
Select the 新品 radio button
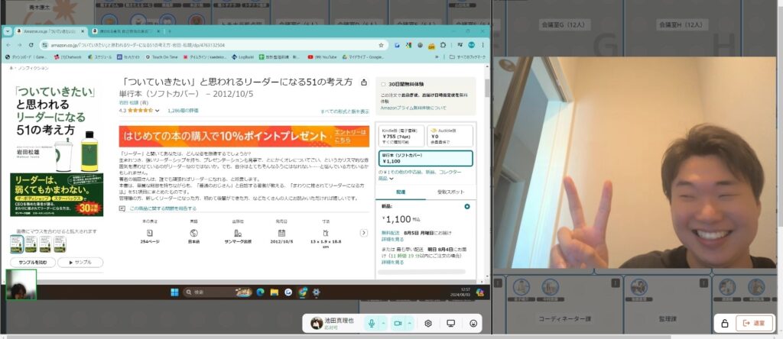click(467, 206)
